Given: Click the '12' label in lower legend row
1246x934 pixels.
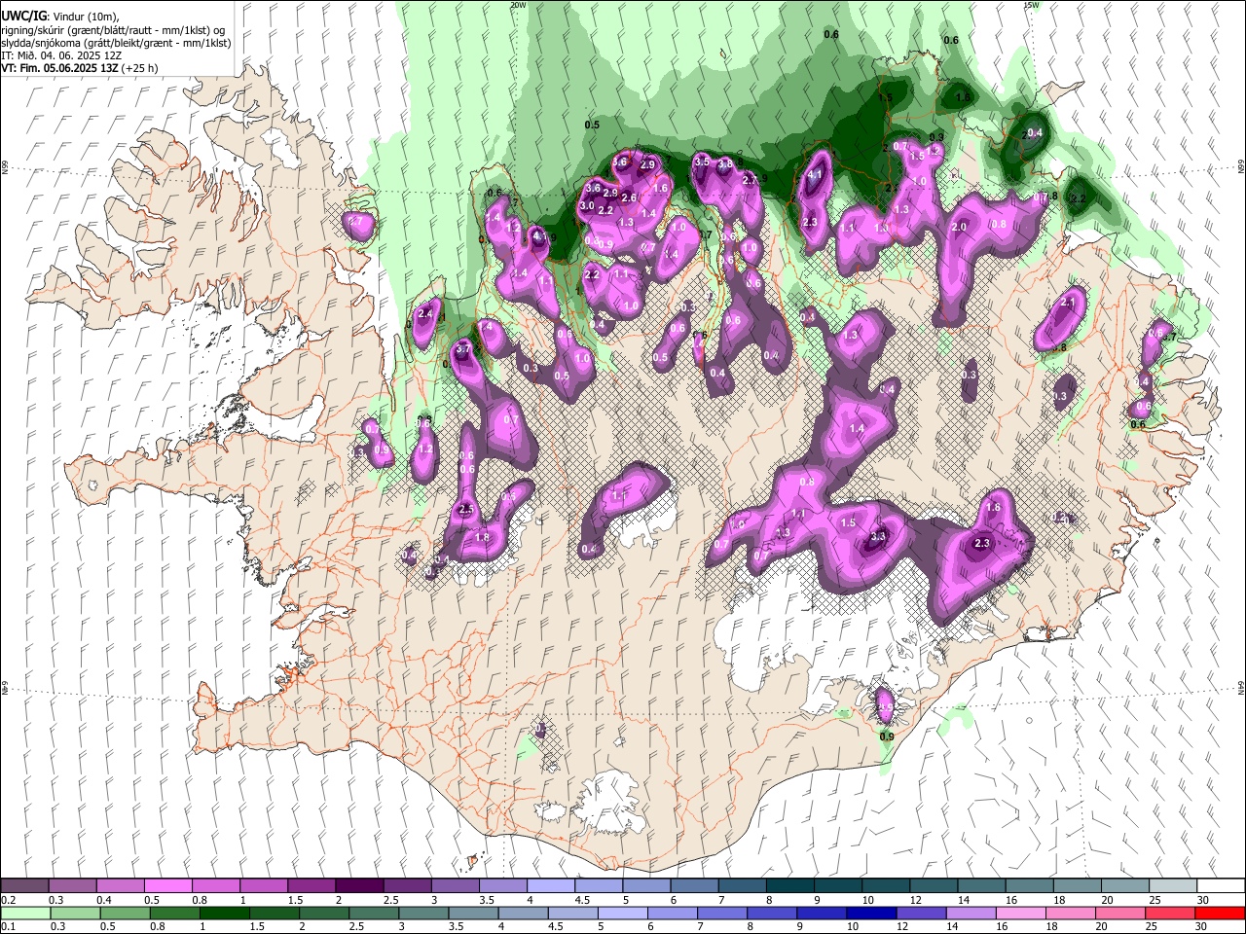Looking at the screenshot, I should point(903,927).
